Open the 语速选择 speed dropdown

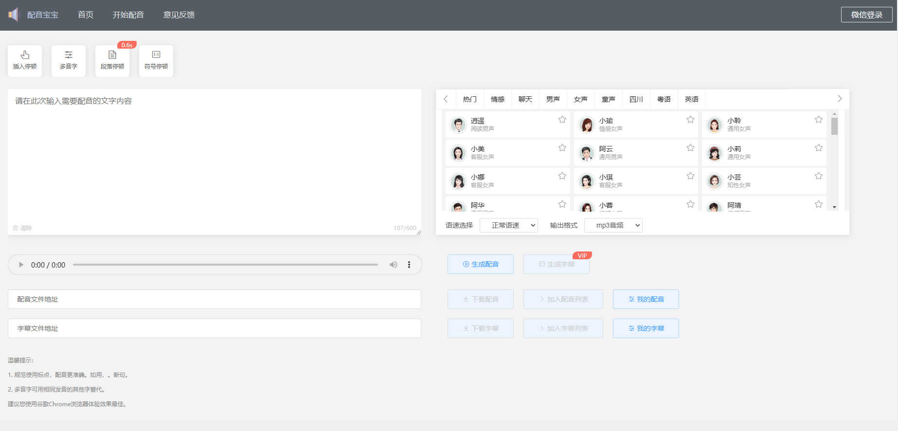pyautogui.click(x=509, y=225)
